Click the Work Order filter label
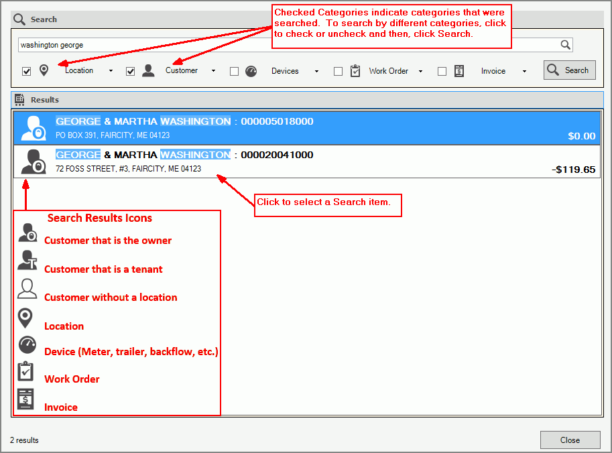The height and width of the screenshot is (453, 612). click(389, 71)
